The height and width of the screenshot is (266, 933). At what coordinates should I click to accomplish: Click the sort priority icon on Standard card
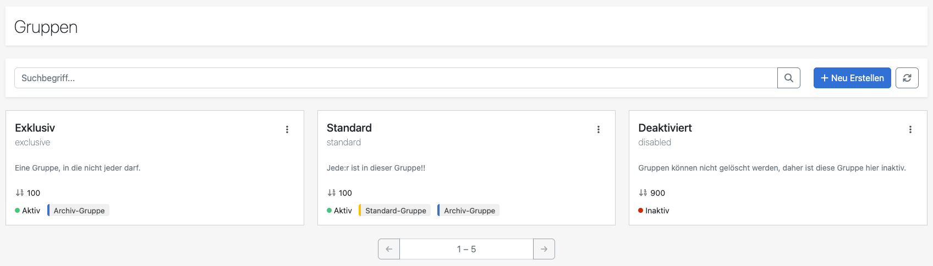point(331,193)
